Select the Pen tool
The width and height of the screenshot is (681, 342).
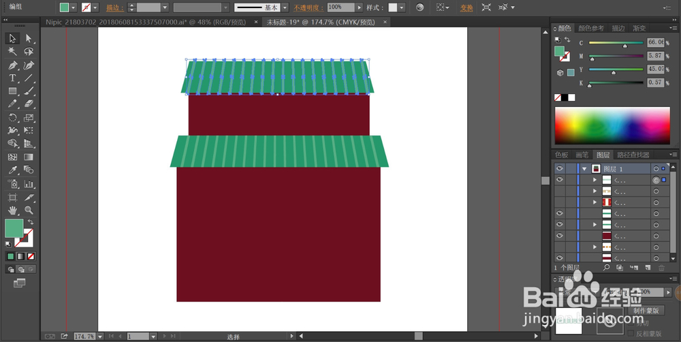(12, 65)
